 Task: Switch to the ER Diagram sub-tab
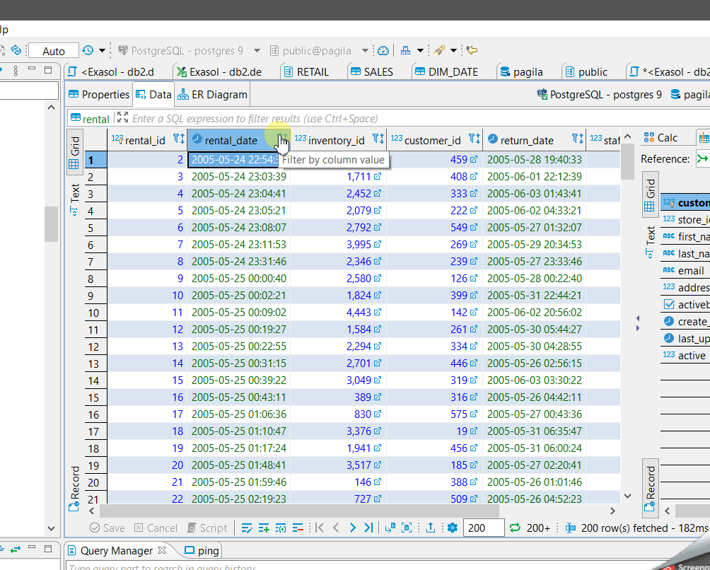[212, 95]
